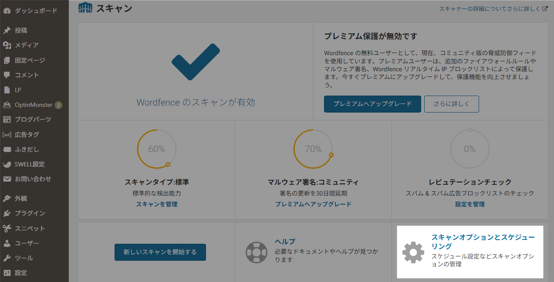Viewport: 554px width, 282px height.
Task: Select the 投稿 pushpin icon
Action: click(7, 30)
